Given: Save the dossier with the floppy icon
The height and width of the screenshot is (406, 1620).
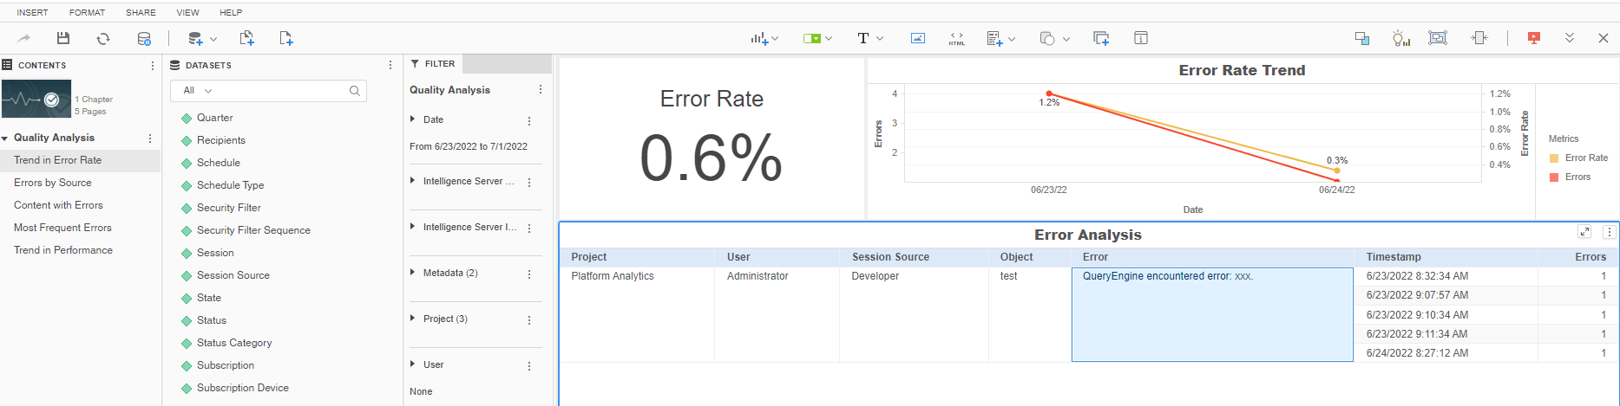Looking at the screenshot, I should [62, 38].
